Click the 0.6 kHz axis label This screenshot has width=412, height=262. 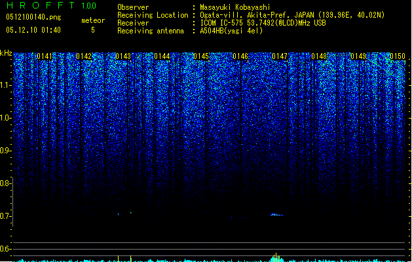(x=6, y=249)
